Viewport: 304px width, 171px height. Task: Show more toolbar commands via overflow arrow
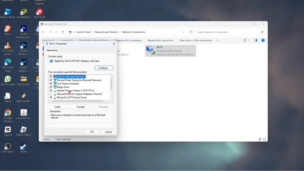coord(217,40)
